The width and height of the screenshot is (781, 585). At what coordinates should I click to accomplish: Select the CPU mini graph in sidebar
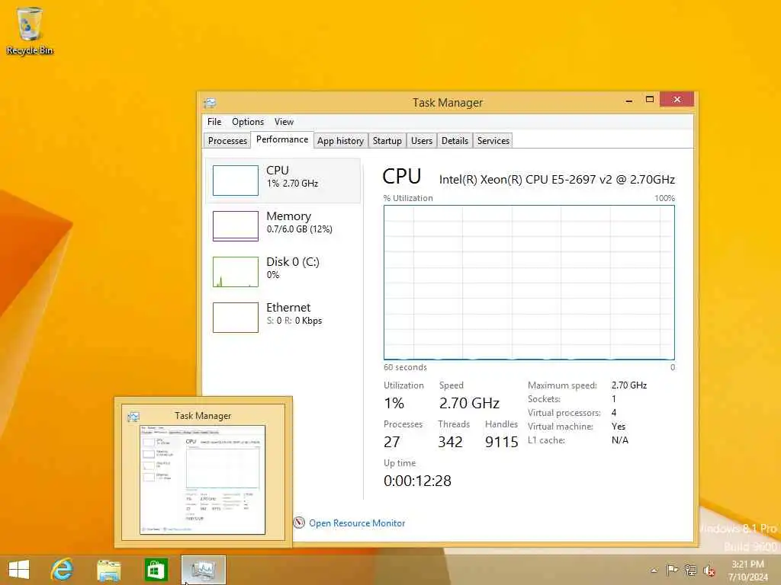point(235,180)
